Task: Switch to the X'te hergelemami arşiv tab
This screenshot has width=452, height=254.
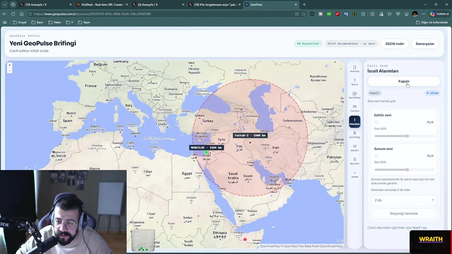Action: click(x=214, y=5)
